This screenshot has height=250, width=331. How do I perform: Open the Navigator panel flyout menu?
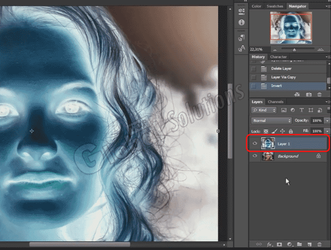[328, 6]
